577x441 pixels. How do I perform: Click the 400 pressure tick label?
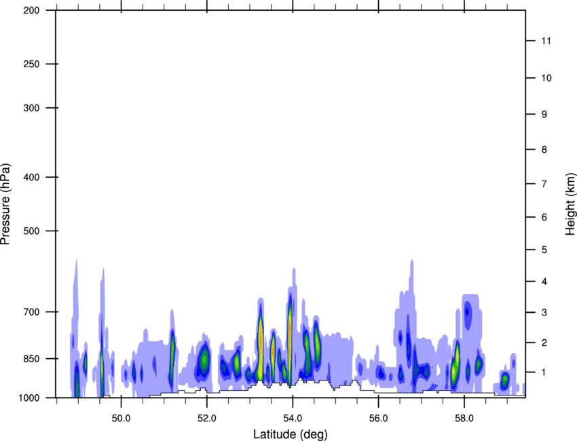pyautogui.click(x=31, y=177)
